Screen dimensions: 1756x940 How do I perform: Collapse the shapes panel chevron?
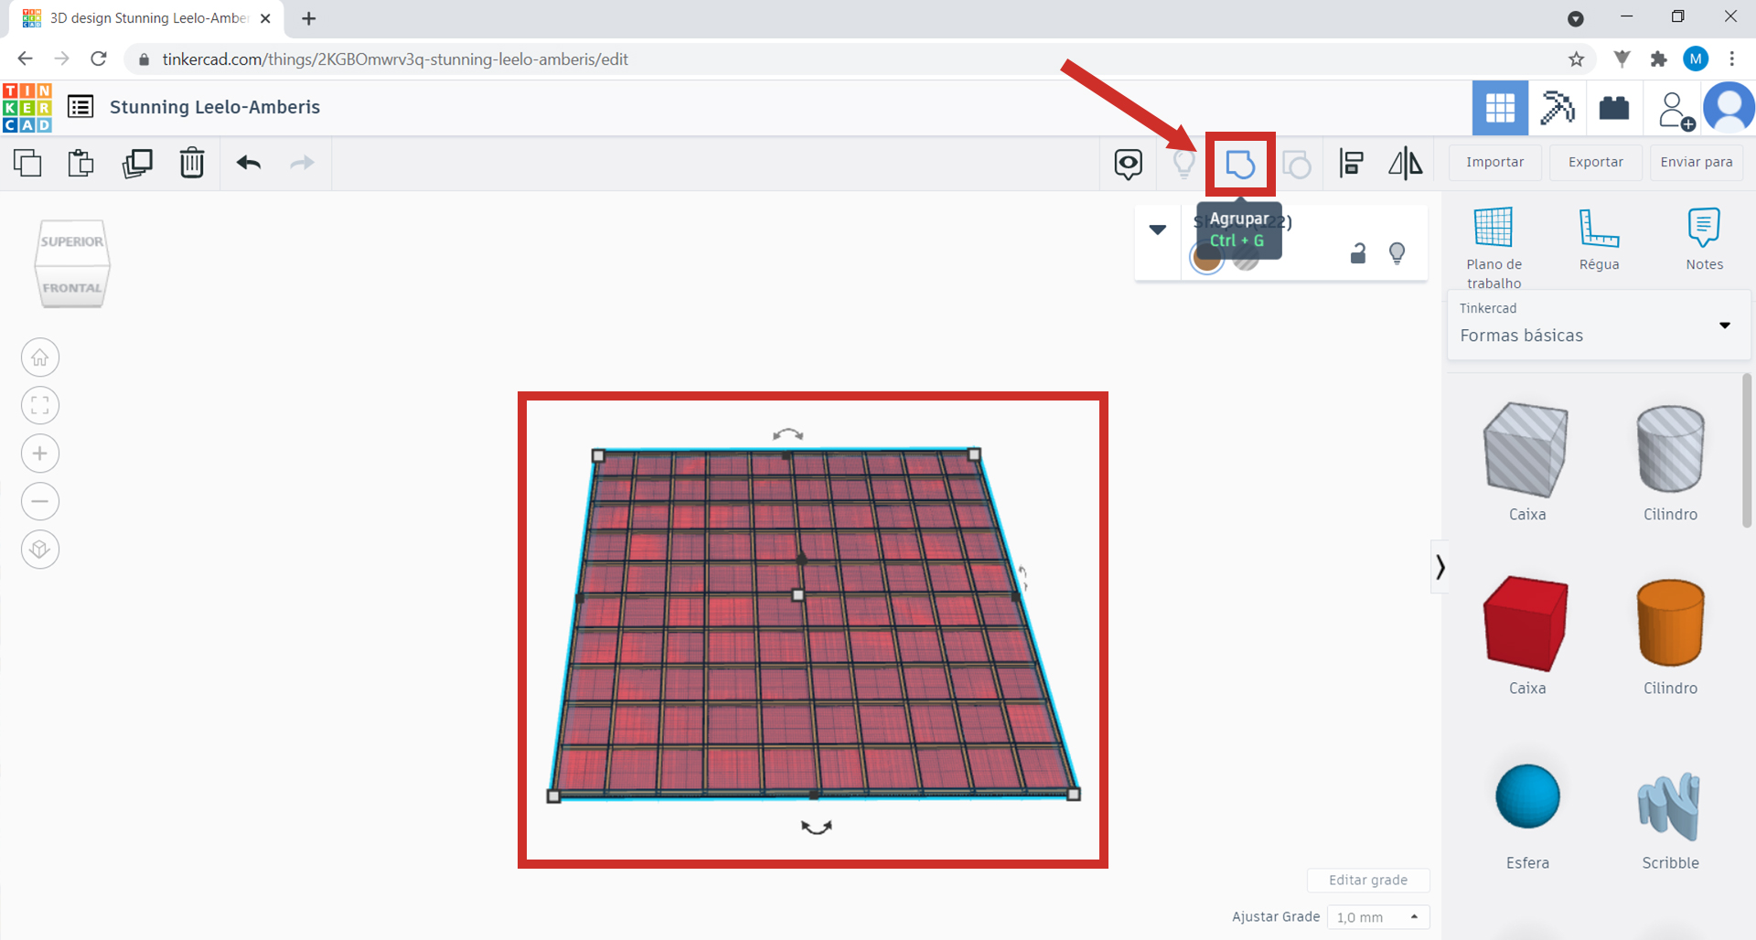1440,567
